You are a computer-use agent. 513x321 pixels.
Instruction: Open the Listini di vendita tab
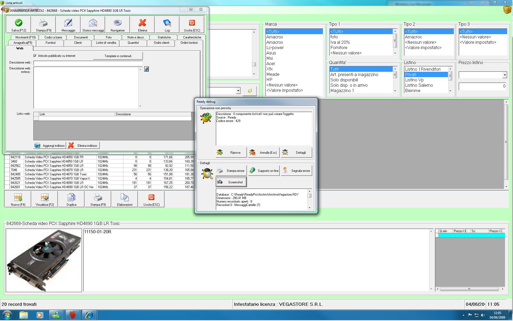106,43
